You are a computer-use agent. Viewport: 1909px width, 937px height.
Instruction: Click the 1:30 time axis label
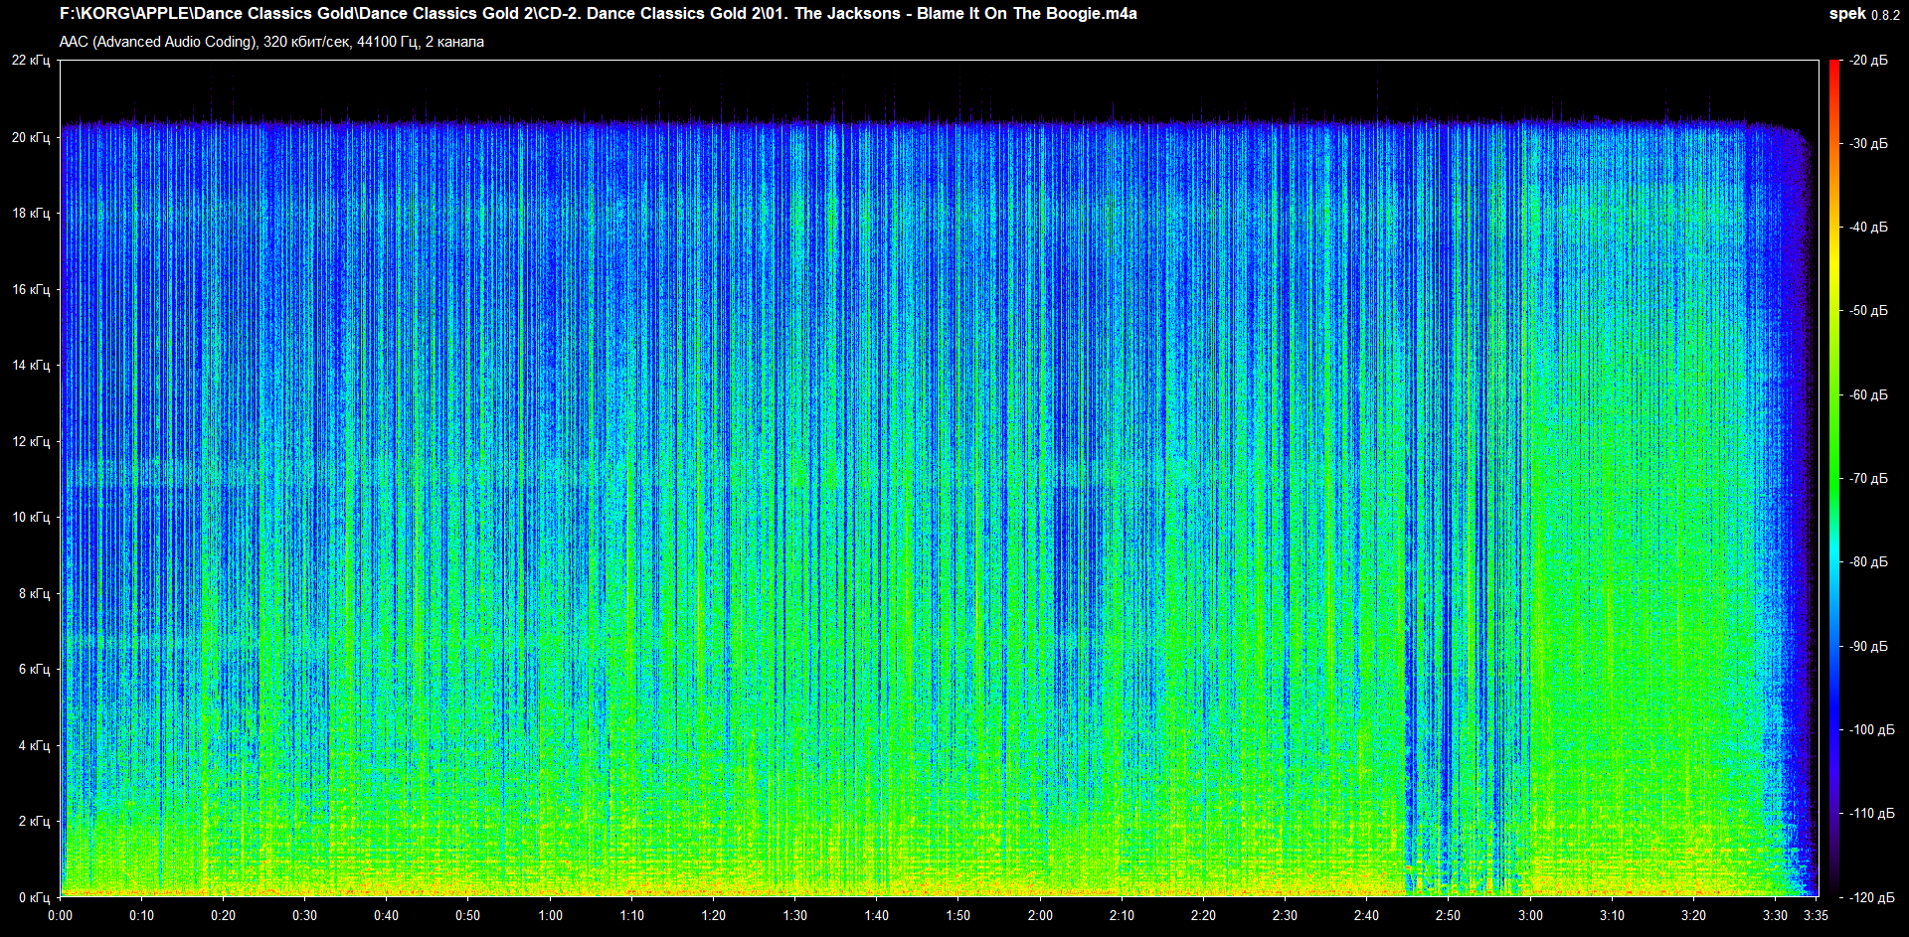click(794, 915)
